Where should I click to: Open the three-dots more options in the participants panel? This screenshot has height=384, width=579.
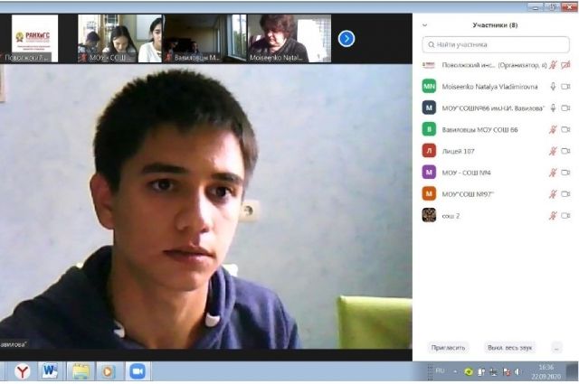tap(555, 347)
